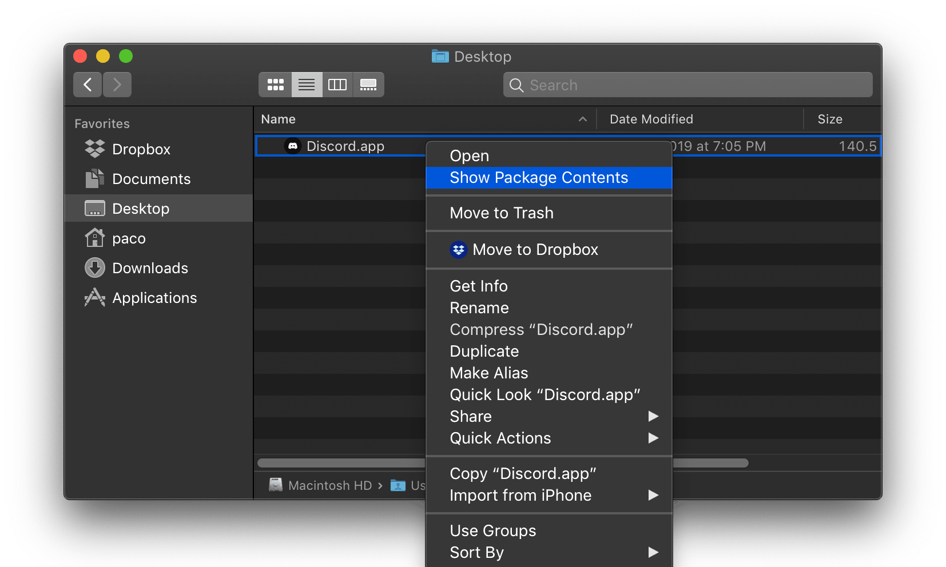The height and width of the screenshot is (567, 946).
Task: Click Macintosh HD in path bar
Action: 330,485
